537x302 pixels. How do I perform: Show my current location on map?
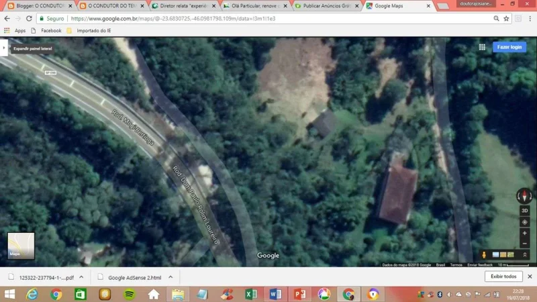(524, 222)
